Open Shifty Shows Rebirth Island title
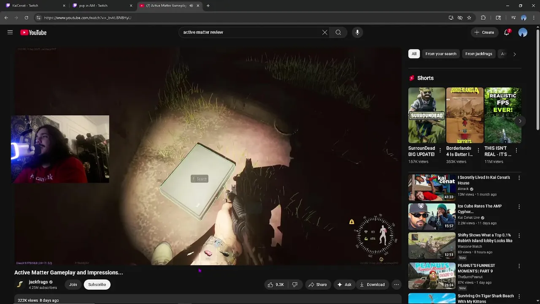 485,238
